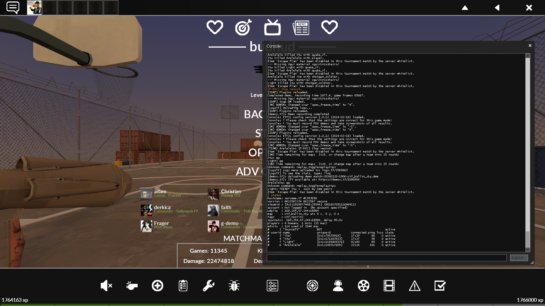Click the headset person icon
The height and width of the screenshot is (306, 545).
coord(338,286)
